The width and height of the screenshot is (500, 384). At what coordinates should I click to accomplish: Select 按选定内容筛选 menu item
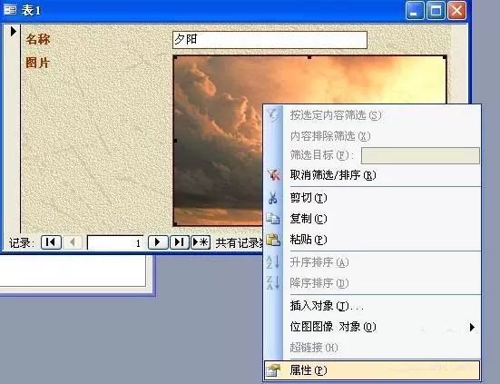(x=372, y=115)
